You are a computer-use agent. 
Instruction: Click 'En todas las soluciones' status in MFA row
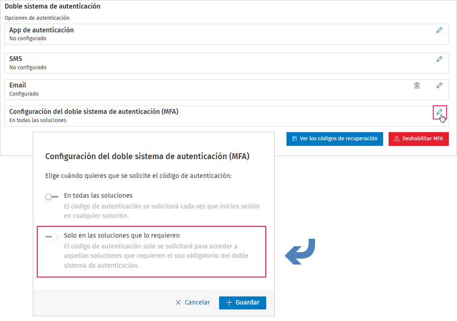(38, 120)
